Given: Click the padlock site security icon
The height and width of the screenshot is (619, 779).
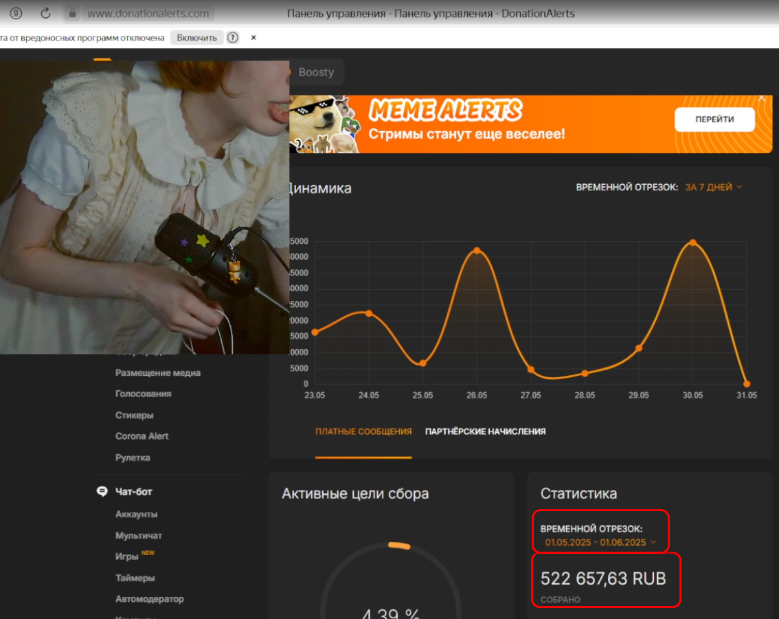Looking at the screenshot, I should point(73,14).
